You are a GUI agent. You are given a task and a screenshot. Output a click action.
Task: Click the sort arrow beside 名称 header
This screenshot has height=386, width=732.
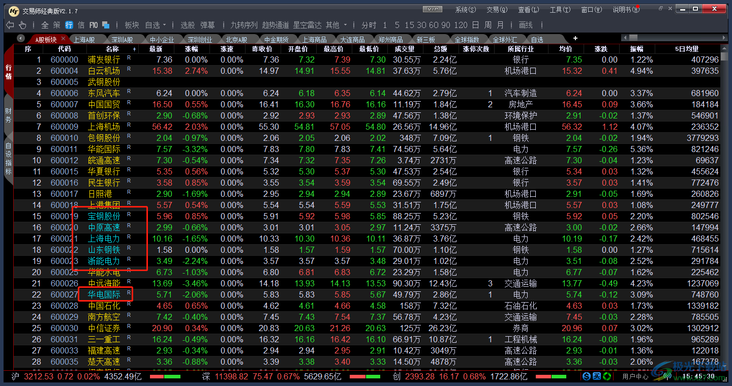(x=134, y=49)
